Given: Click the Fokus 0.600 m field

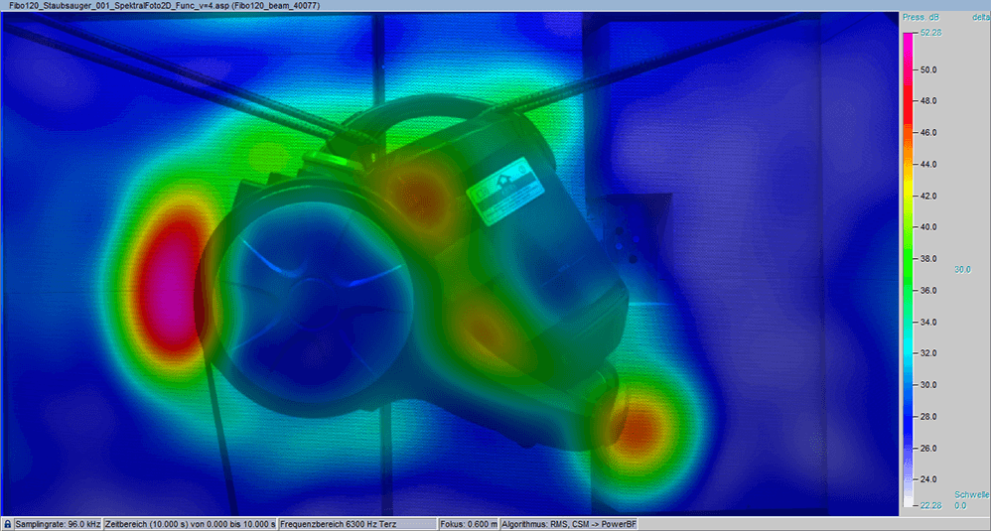Looking at the screenshot, I should click(x=468, y=523).
